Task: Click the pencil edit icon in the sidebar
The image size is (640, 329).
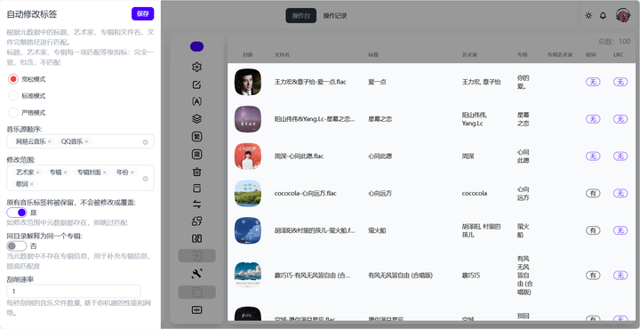Action: click(x=196, y=84)
